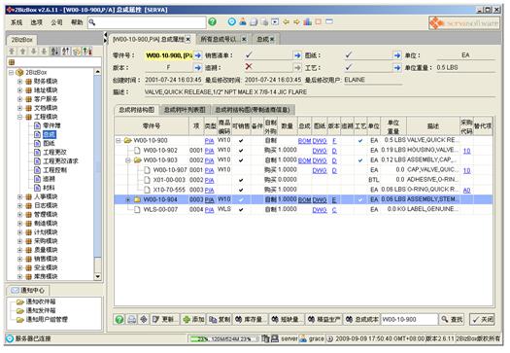
Task: Toggle 可销售 checkmark for X01-00-003
Action: pyautogui.click(x=241, y=180)
